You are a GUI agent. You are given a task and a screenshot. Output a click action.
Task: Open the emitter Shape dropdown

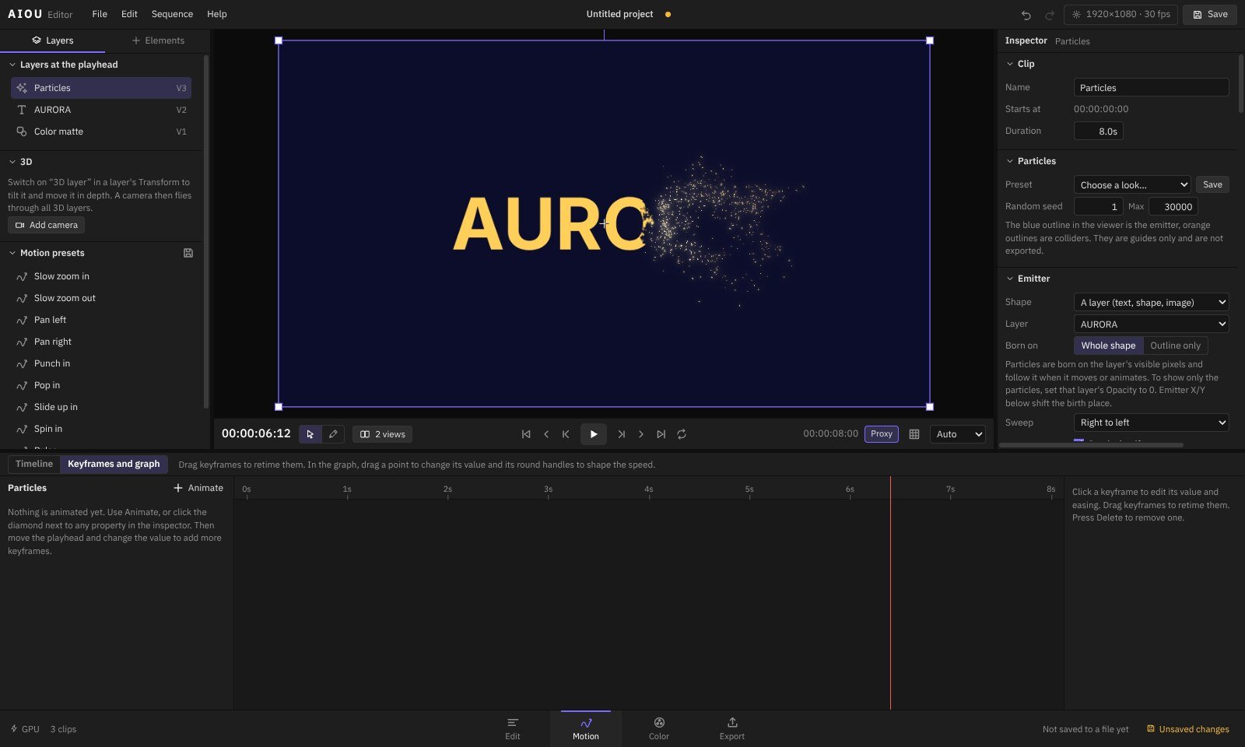coord(1151,302)
